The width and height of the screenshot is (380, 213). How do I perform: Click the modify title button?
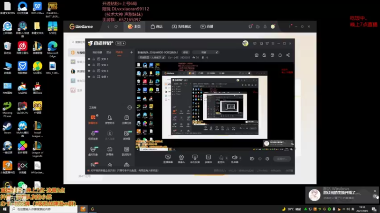(x=185, y=52)
